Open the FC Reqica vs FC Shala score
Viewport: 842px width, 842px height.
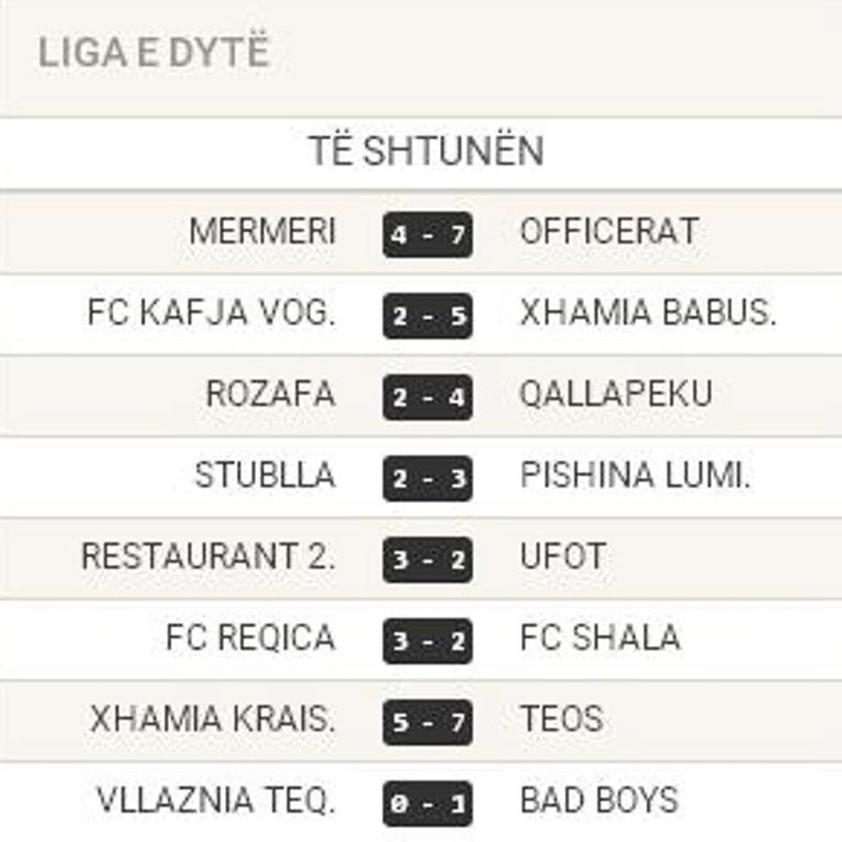pyautogui.click(x=428, y=640)
